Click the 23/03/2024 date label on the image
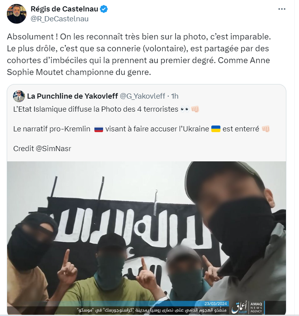The width and height of the screenshot is (299, 316). [216, 304]
